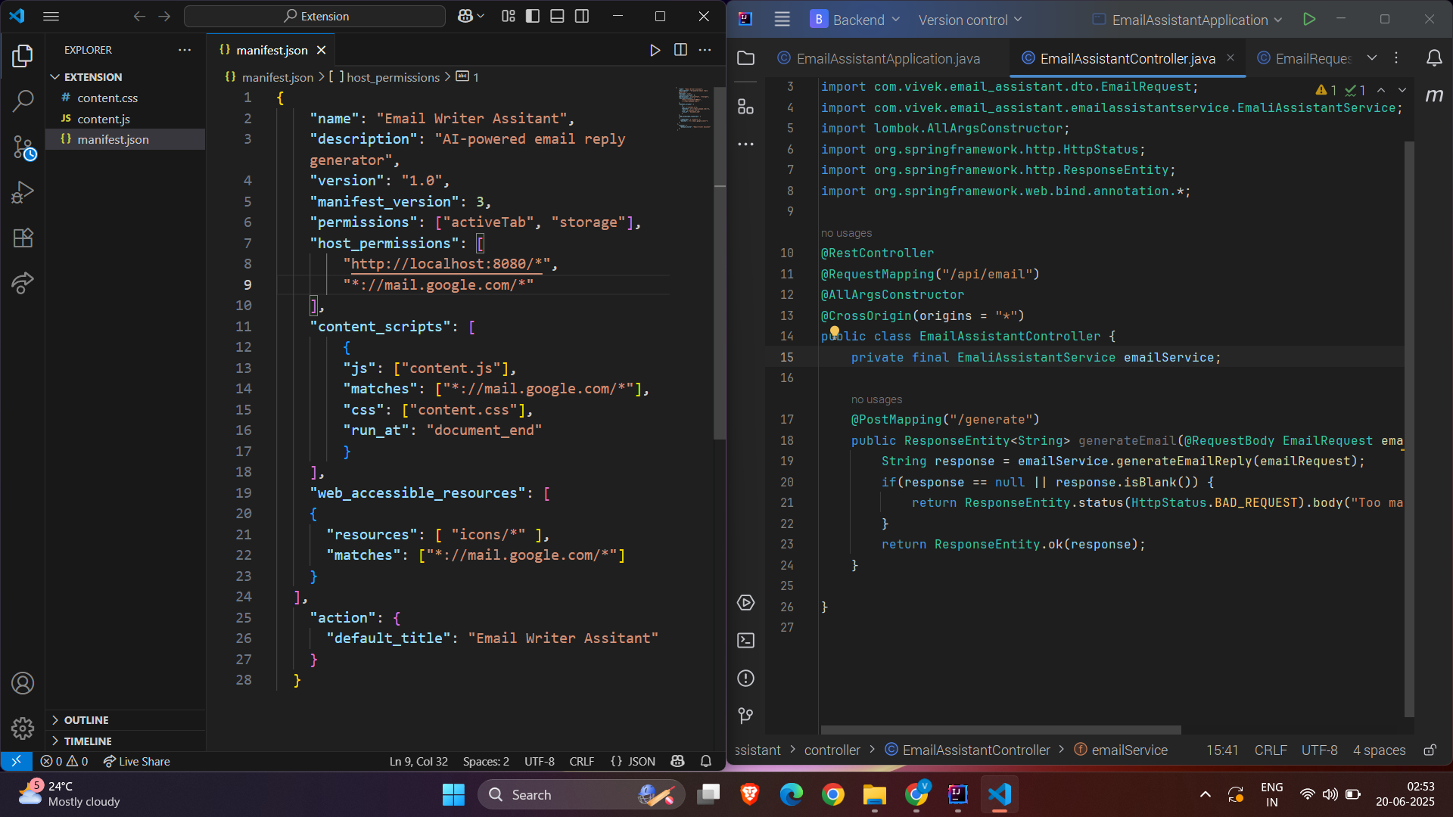Open the Version control menu
This screenshot has height=817, width=1453.
point(969,20)
